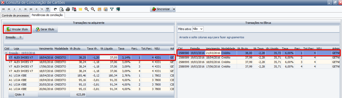Select Elbrus row Ctrl 2588599
Screen dimensions: 342x98
coord(259,66)
